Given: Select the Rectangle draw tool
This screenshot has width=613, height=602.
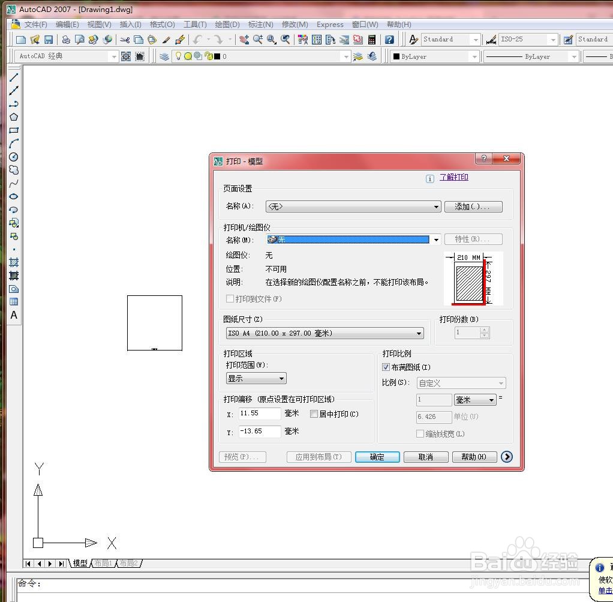Looking at the screenshot, I should click(14, 130).
